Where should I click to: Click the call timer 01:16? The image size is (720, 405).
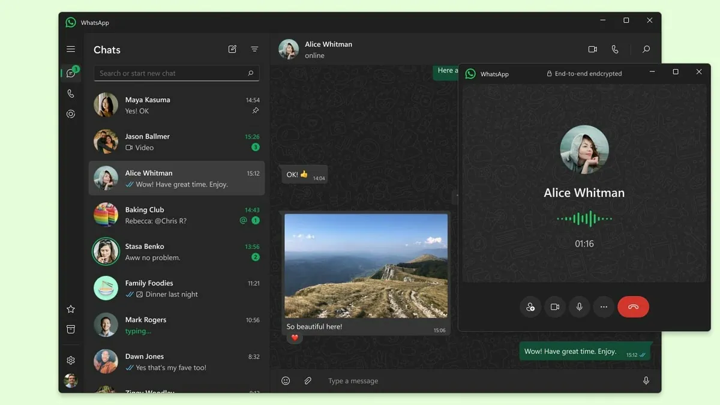(x=584, y=244)
